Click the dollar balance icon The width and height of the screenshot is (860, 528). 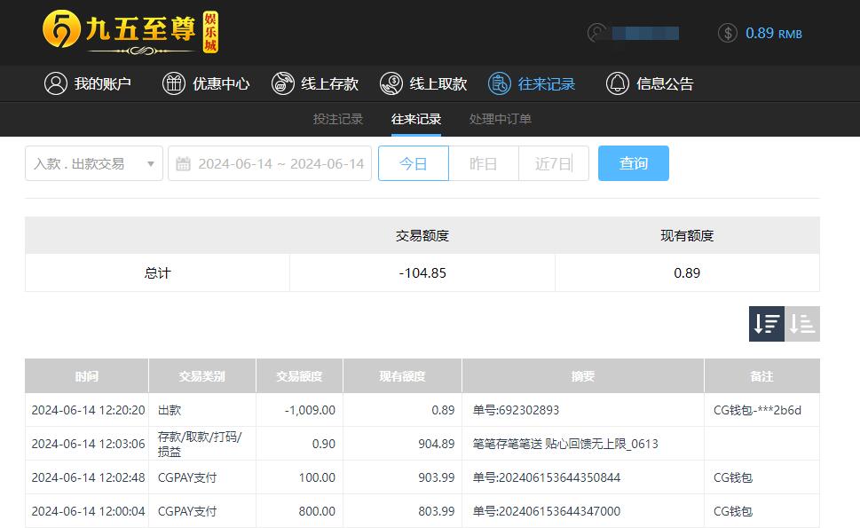pyautogui.click(x=727, y=33)
